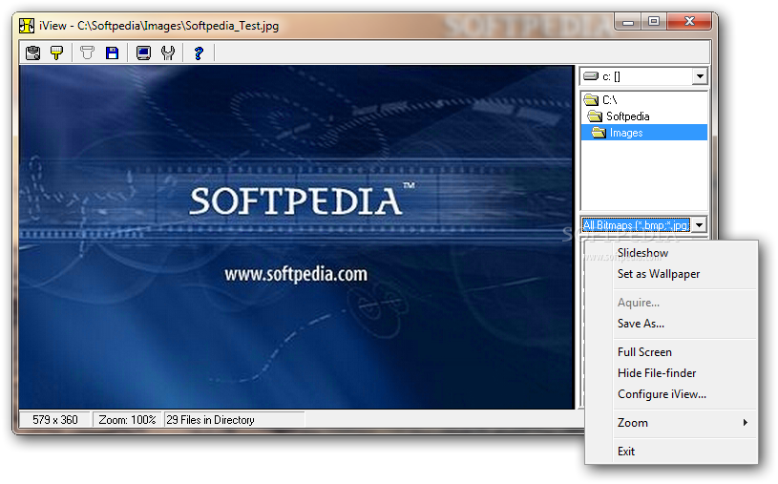Image resolution: width=778 pixels, height=484 pixels.
Task: Maximize the iView window
Action: tap(654, 21)
